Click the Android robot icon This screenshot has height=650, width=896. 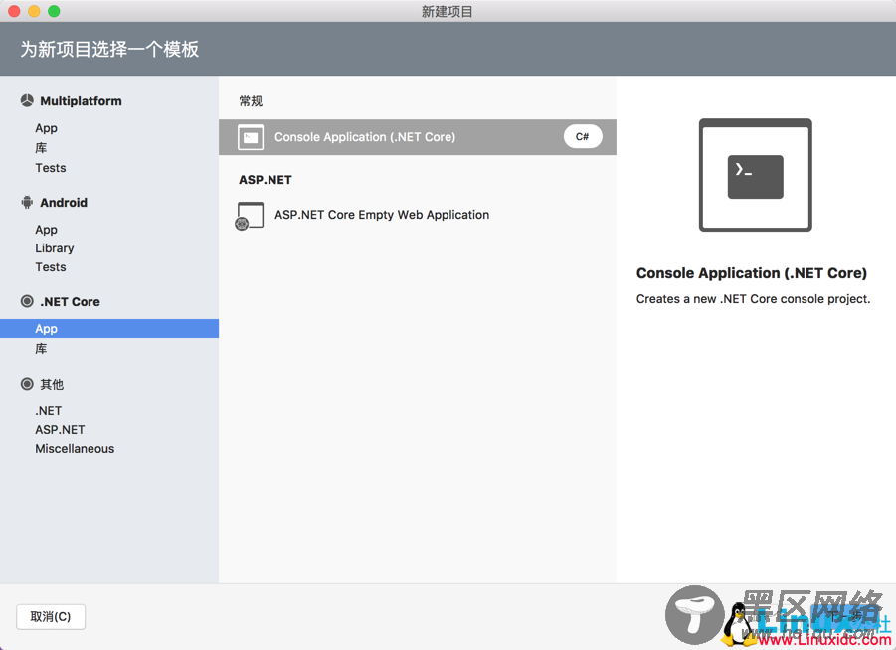coord(27,202)
